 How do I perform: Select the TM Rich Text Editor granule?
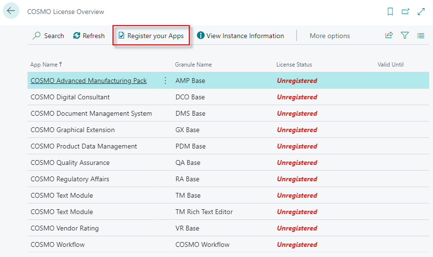[204, 212]
